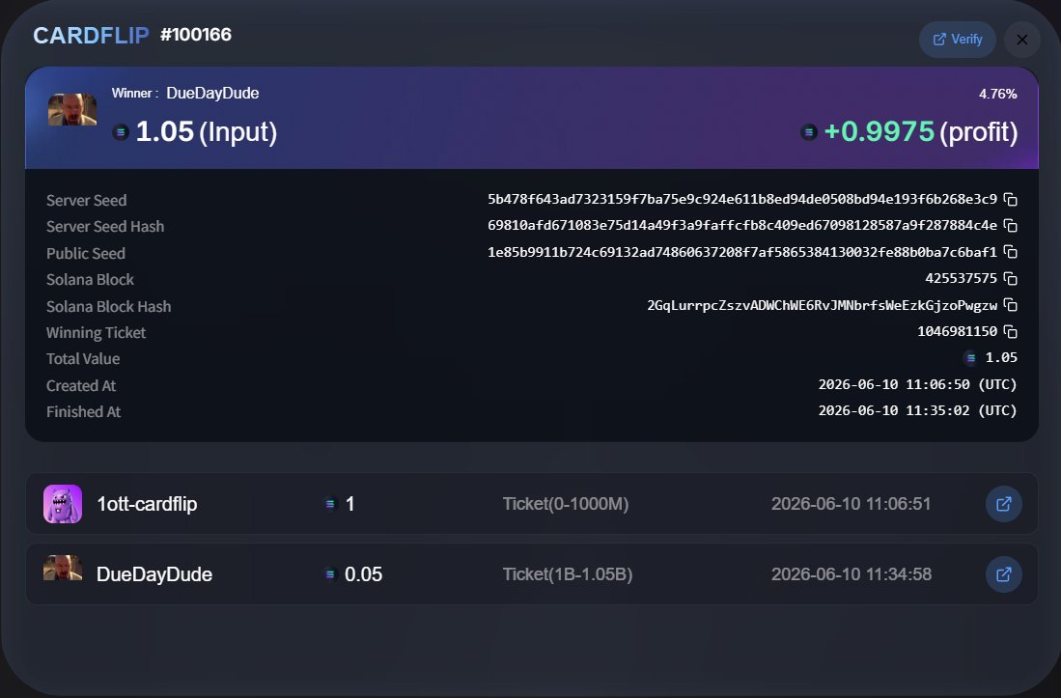Screen dimensions: 1061x698
Task: Click the 0.05 bet amount of DueDayDude
Action: click(363, 574)
